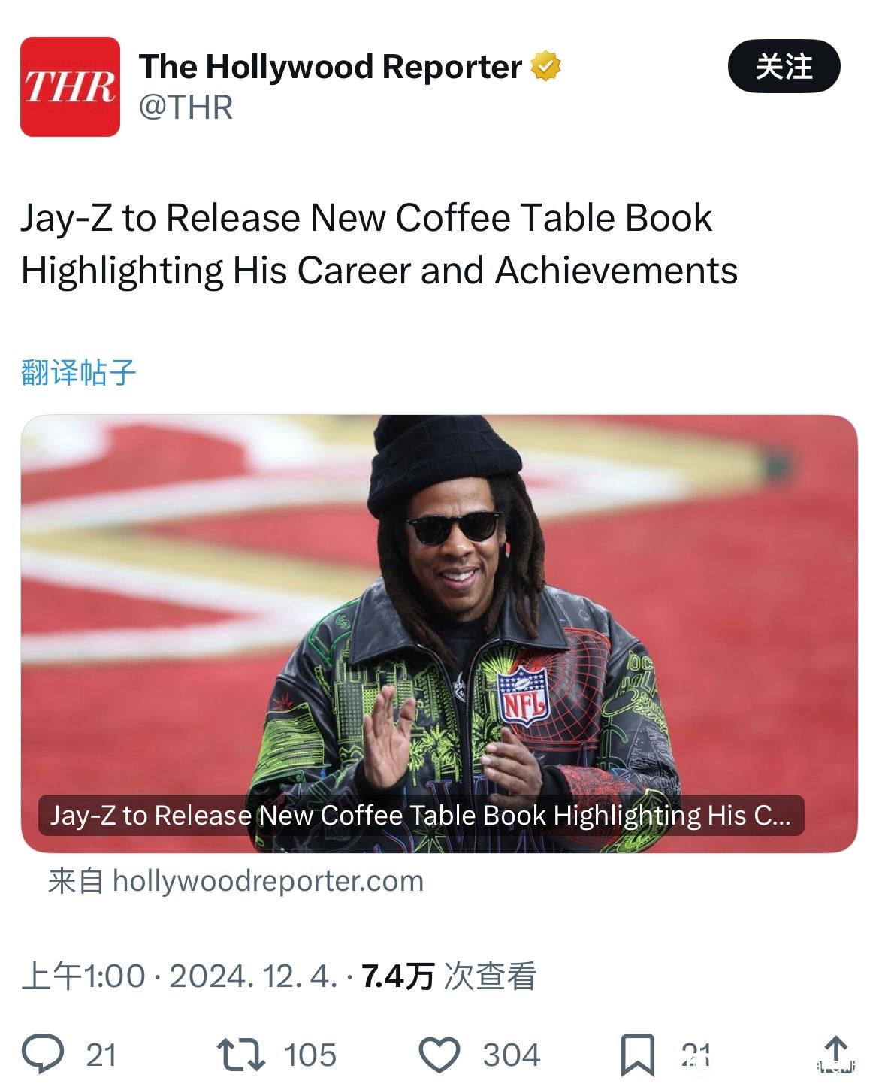The height and width of the screenshot is (1090, 879).
Task: Open the reply comment icon
Action: [x=43, y=1054]
